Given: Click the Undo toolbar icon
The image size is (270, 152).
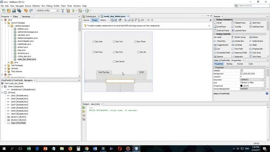Looking at the screenshot, I should [x=26, y=11].
